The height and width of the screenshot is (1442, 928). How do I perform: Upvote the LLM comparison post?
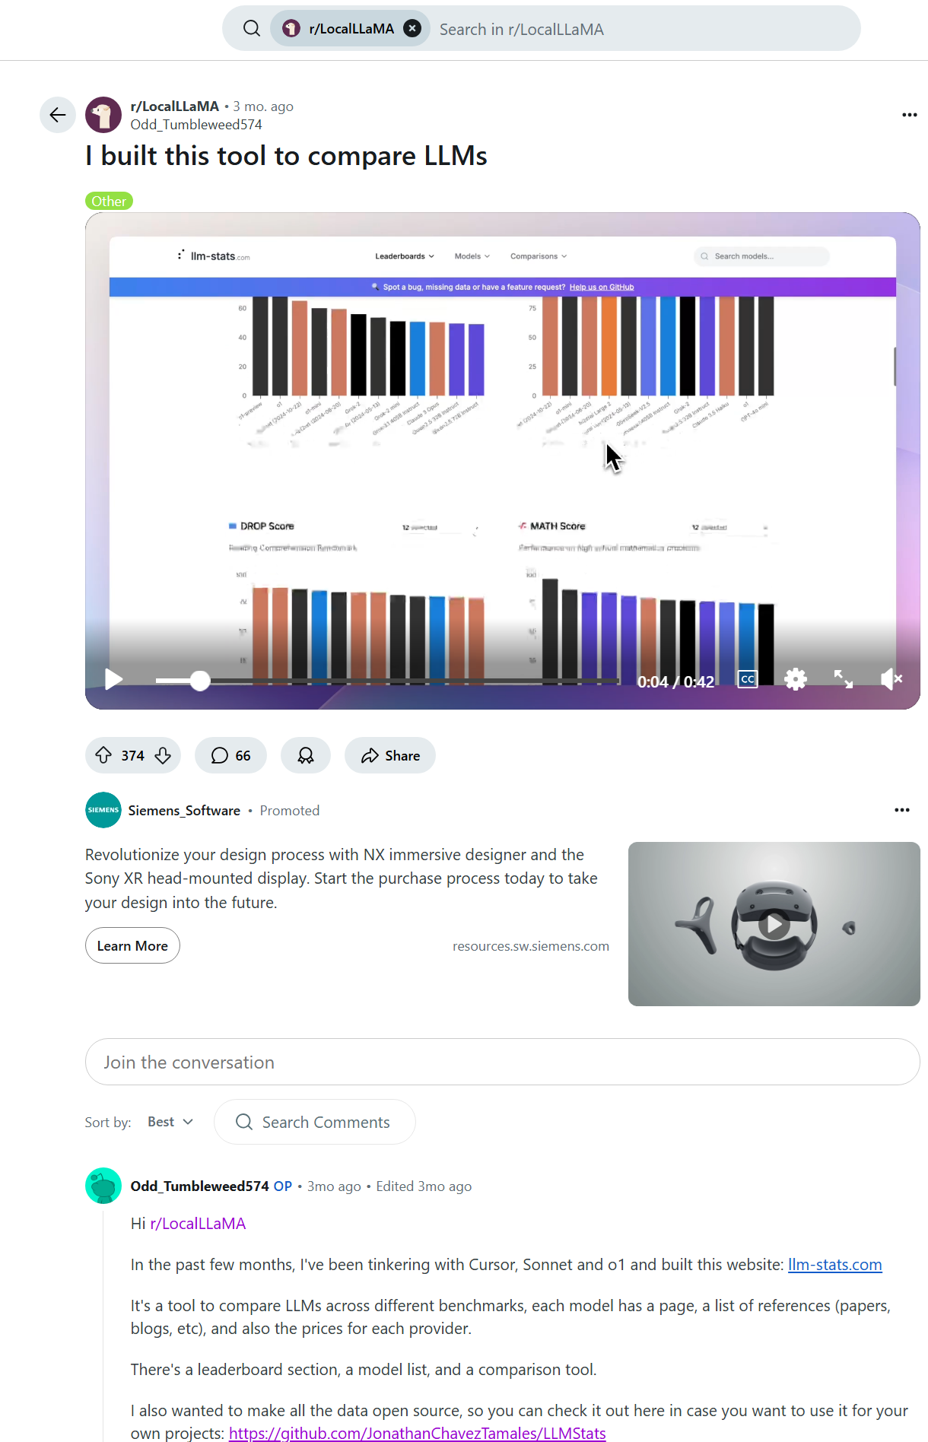103,755
